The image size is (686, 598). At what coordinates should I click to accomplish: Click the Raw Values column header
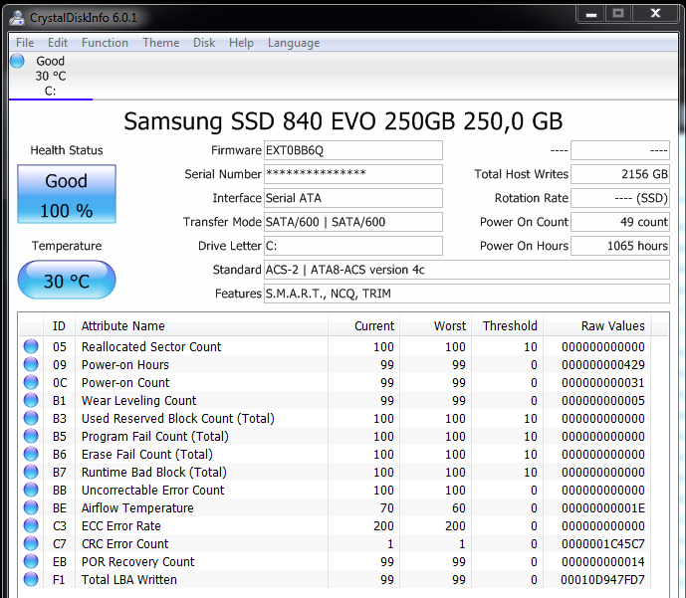pyautogui.click(x=597, y=325)
